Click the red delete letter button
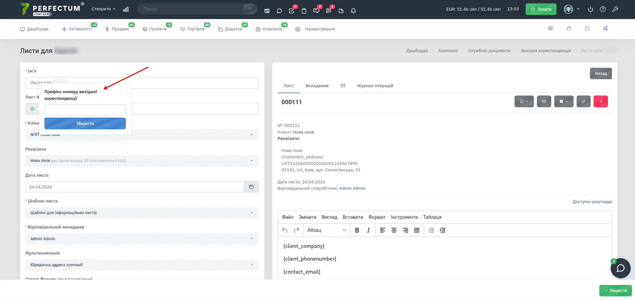Image resolution: width=635 pixels, height=300 pixels. click(601, 102)
